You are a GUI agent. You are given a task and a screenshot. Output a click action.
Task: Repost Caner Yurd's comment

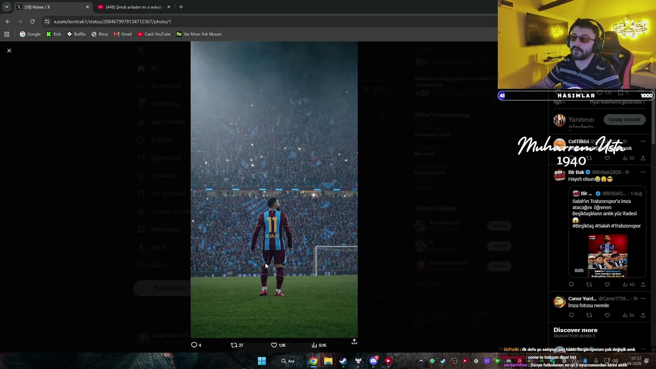click(x=589, y=315)
